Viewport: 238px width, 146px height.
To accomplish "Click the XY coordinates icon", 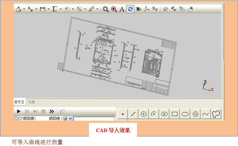I will [x=155, y=9].
